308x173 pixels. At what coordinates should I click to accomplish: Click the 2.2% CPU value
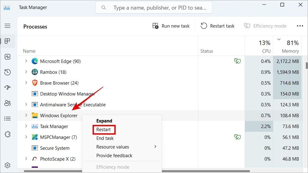266,126
